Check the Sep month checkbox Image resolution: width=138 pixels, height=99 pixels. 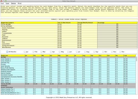tap(94, 52)
